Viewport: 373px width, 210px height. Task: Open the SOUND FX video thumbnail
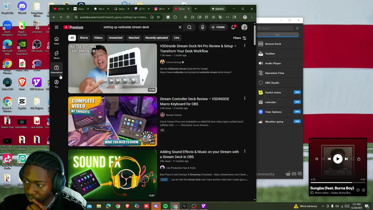[112, 174]
